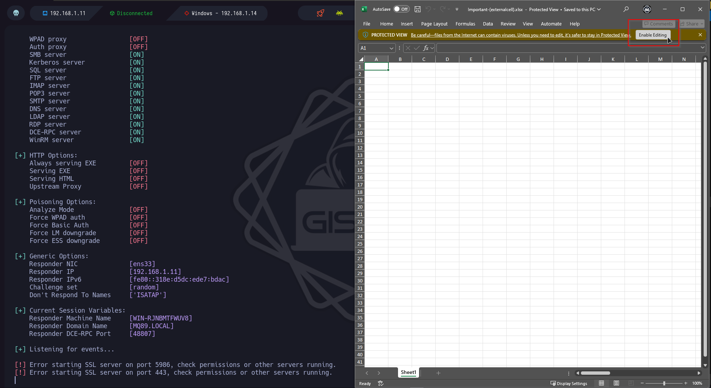The height and width of the screenshot is (388, 711).
Task: Click the red rocket icon in terminal header
Action: point(320,13)
